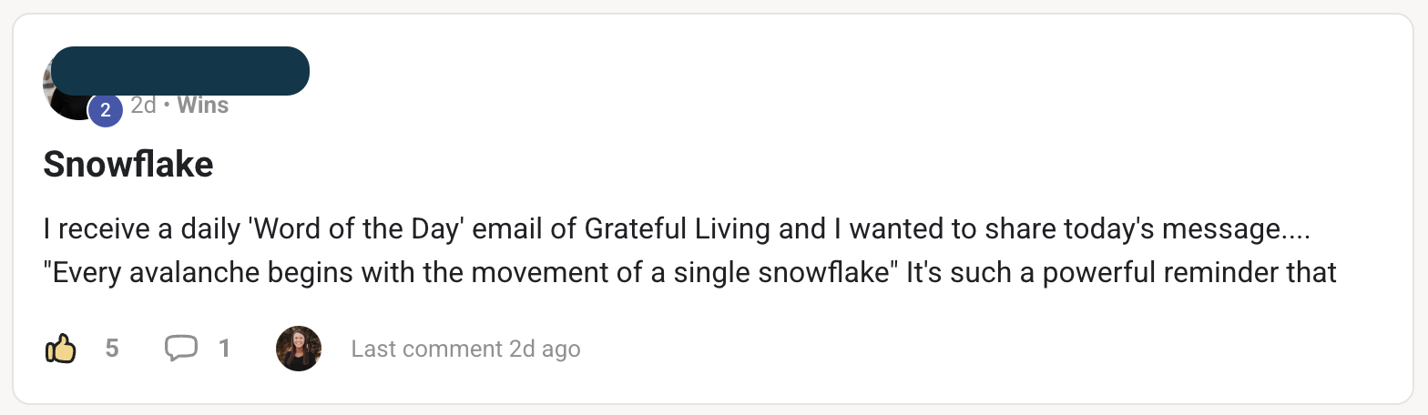Click the comment count of 1
This screenshot has height=415, width=1428.
click(x=224, y=349)
